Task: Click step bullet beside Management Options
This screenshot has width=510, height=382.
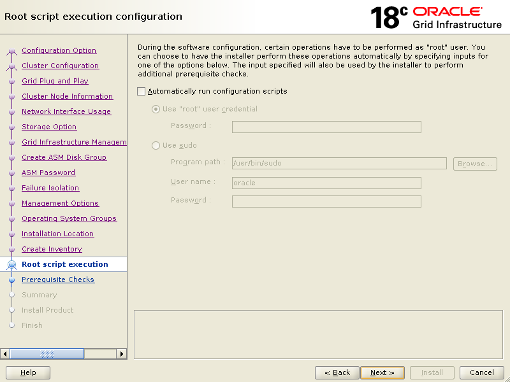Action: pos(11,203)
